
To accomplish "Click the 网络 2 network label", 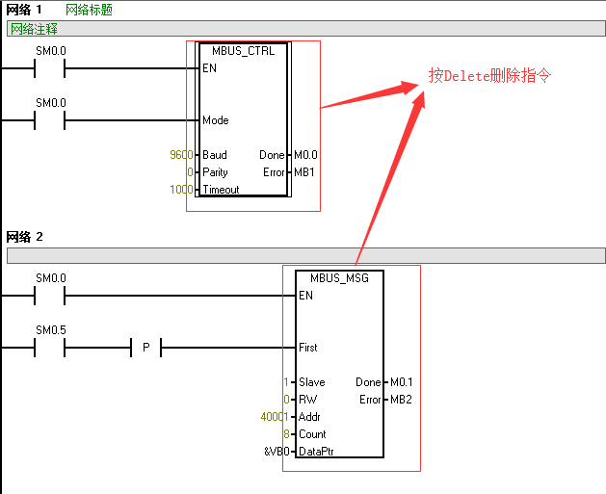I will pos(25,237).
